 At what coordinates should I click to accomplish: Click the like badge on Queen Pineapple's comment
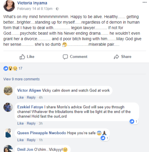pyautogui.click(x=105, y=138)
